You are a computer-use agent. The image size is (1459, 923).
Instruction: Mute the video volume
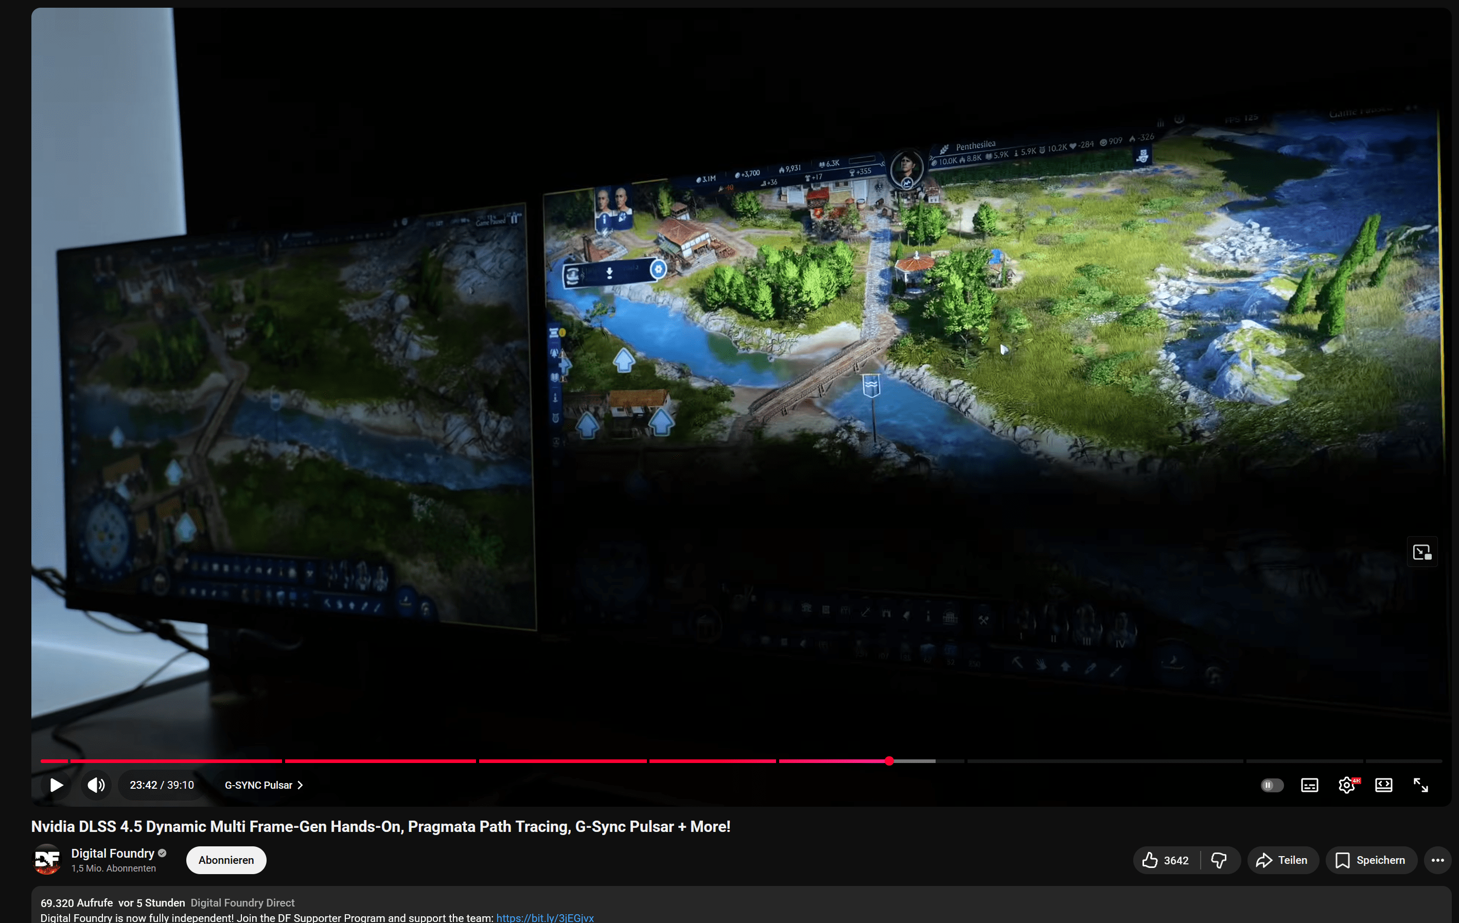pyautogui.click(x=96, y=785)
